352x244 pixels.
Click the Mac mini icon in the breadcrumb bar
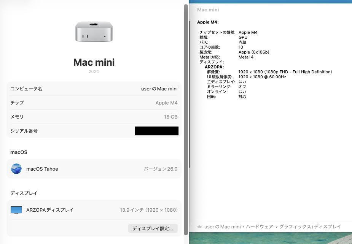199,227
